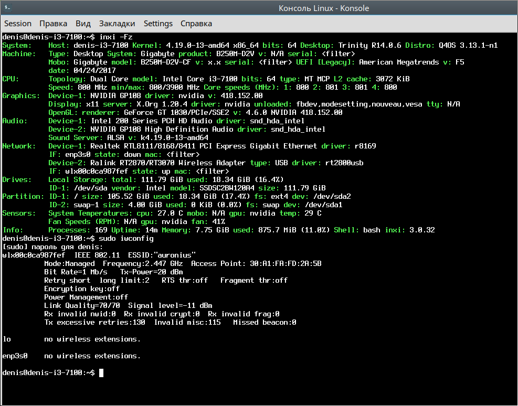Click the 'X.Org 1.20.4' server value

162,104
